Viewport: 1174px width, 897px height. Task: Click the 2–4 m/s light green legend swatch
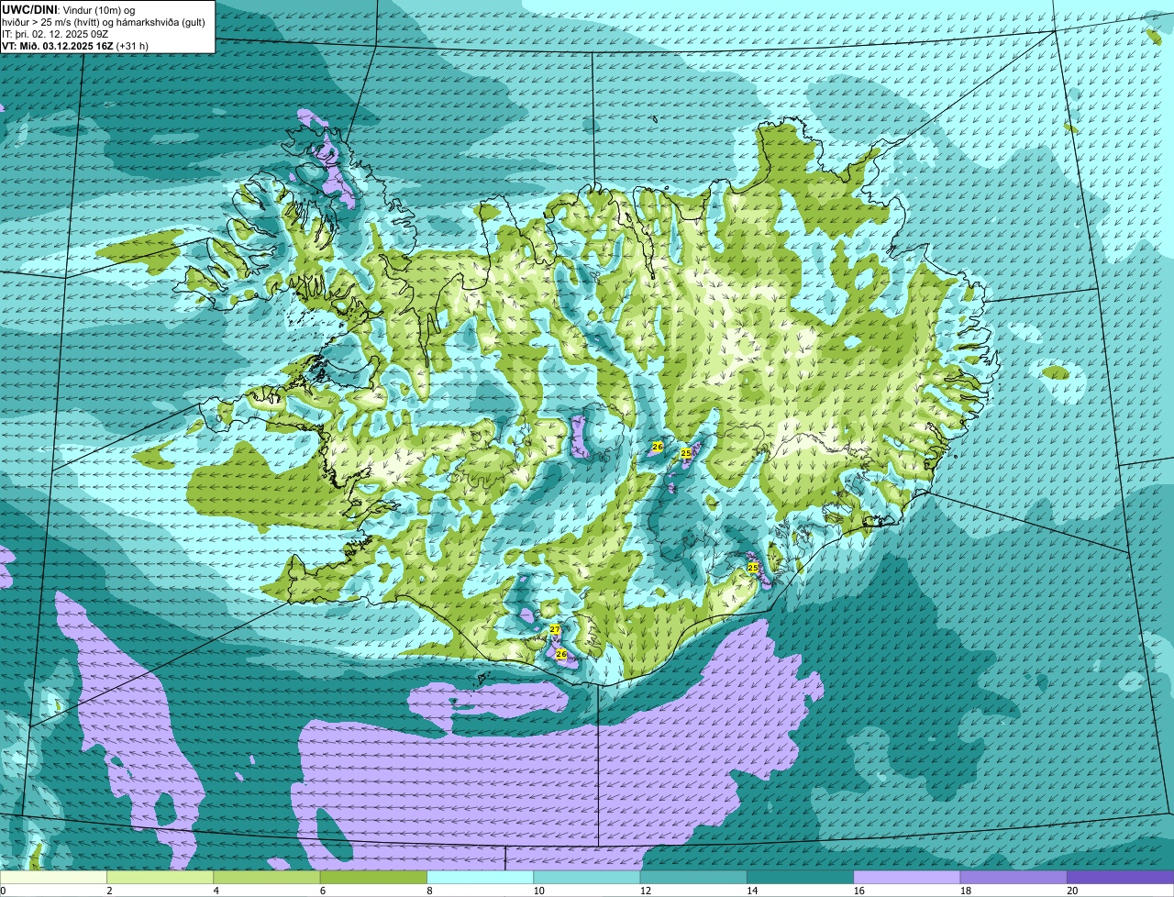(160, 877)
